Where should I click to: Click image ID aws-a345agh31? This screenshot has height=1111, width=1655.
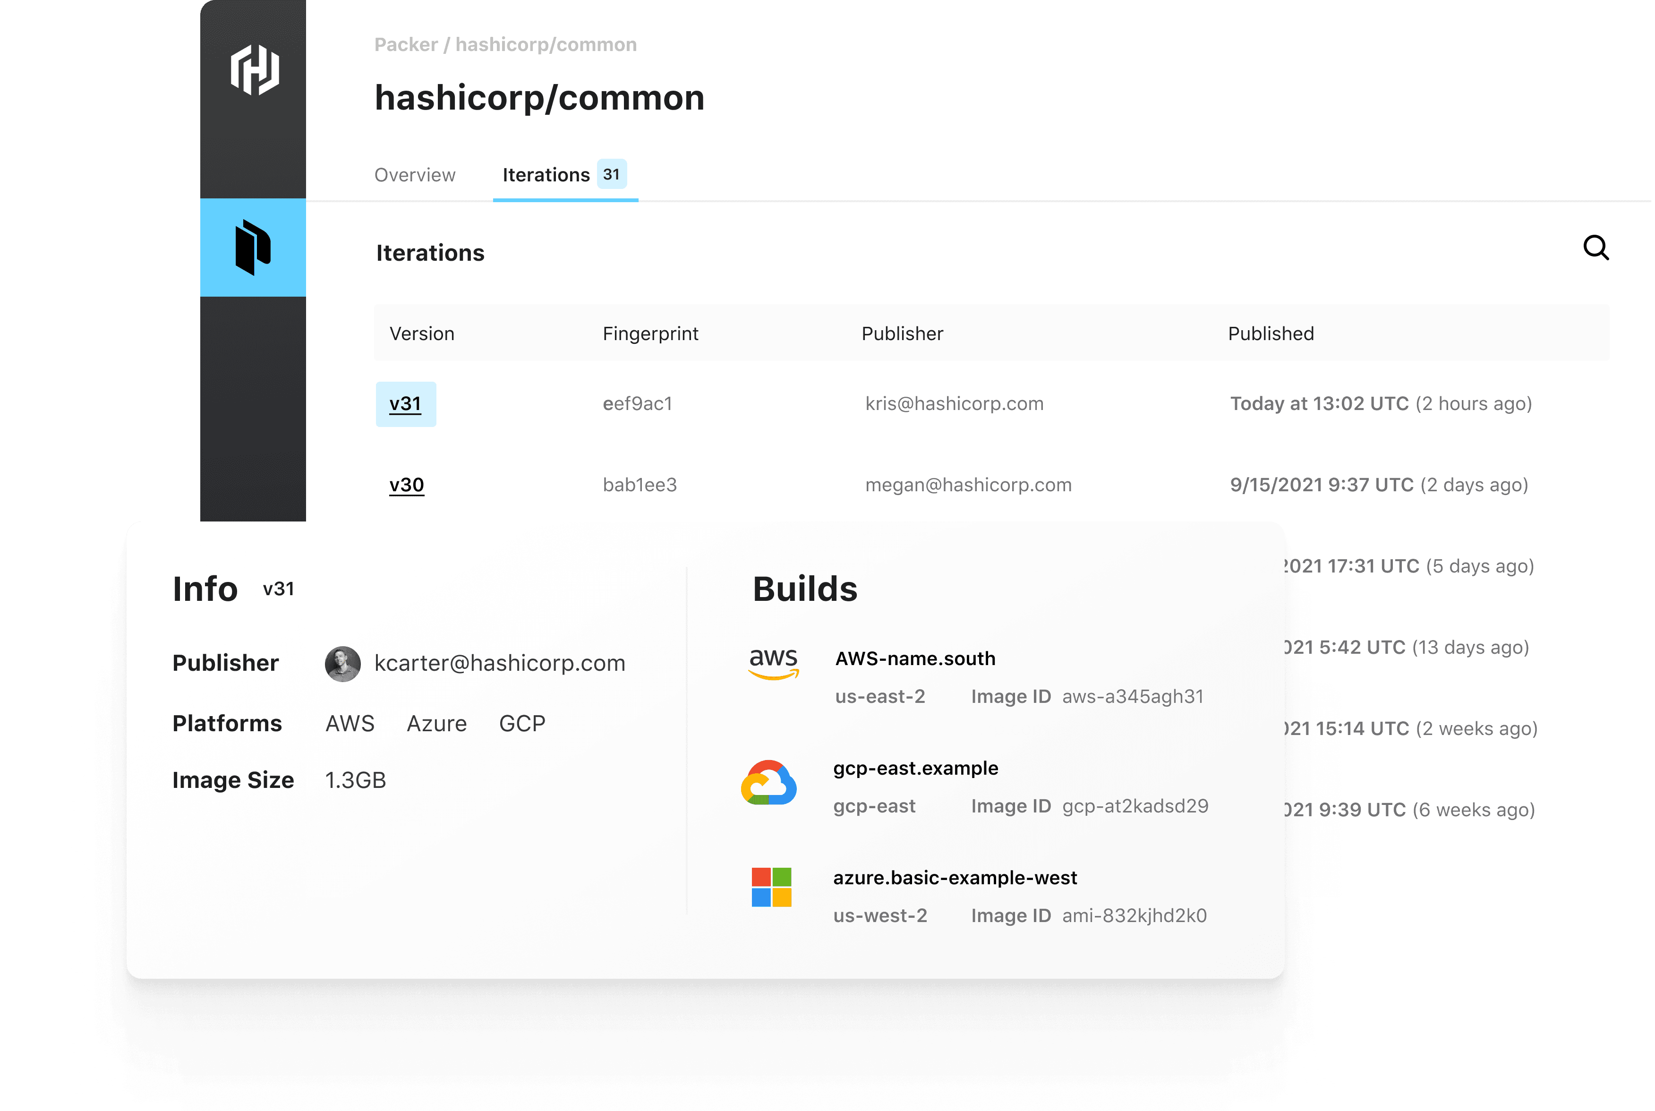click(x=1134, y=697)
